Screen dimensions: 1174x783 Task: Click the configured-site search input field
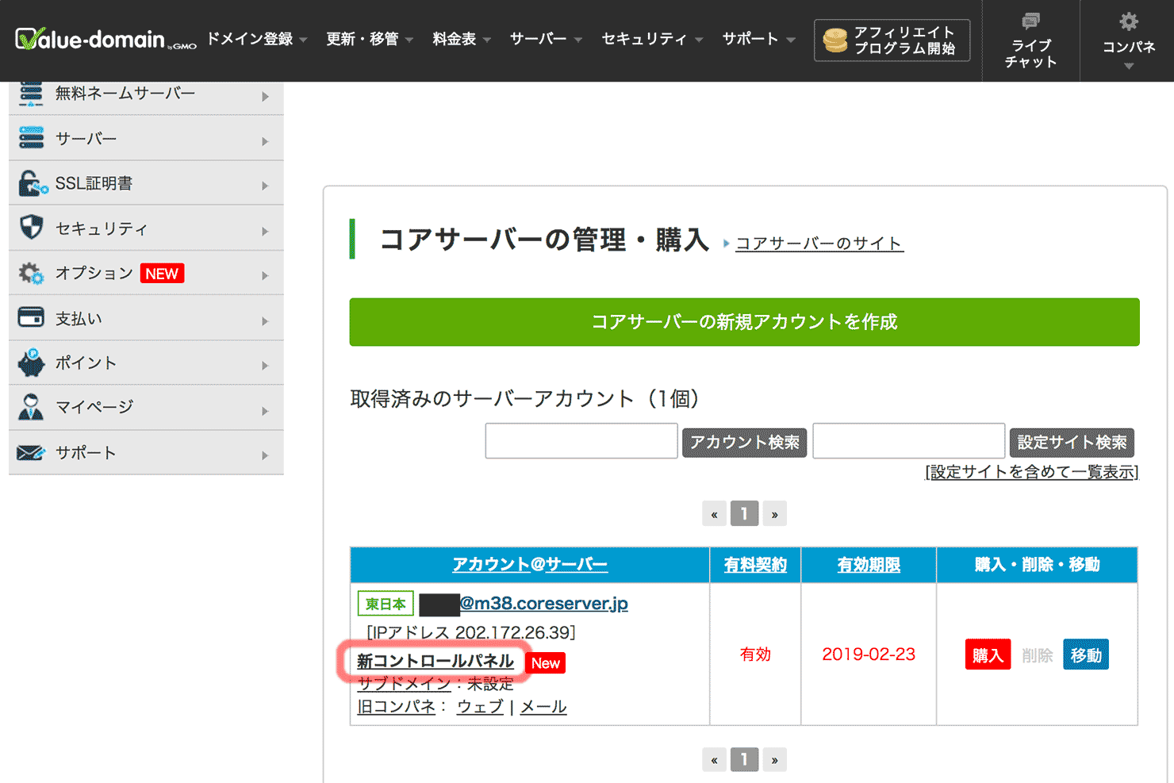[x=909, y=441]
